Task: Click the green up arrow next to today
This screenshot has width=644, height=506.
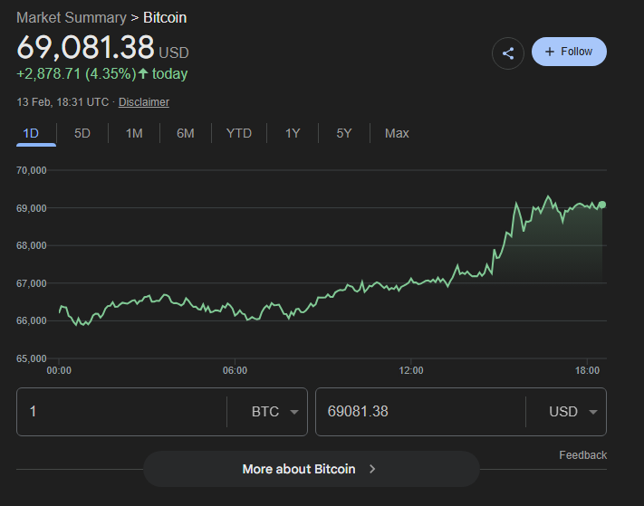Action: 143,73
